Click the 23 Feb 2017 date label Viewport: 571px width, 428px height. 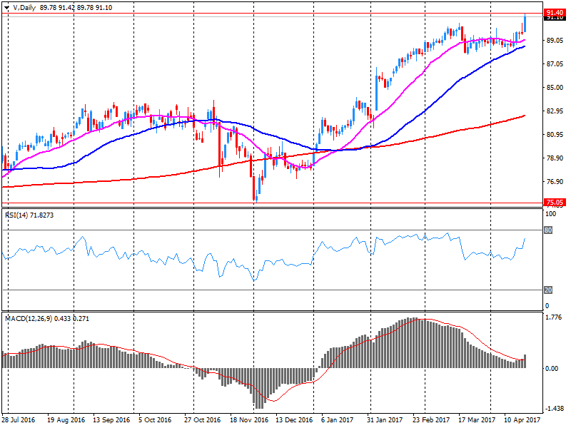pyautogui.click(x=432, y=421)
